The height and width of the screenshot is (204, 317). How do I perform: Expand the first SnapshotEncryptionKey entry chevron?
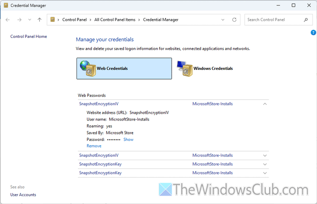(265, 164)
